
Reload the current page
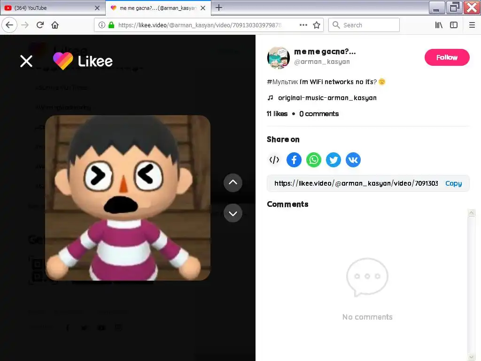click(40, 25)
